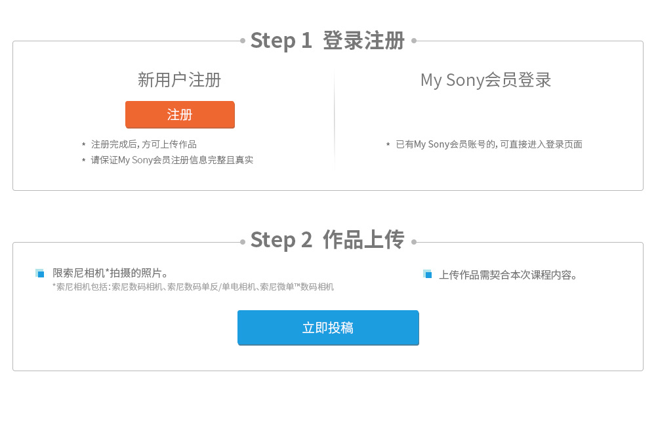The width and height of the screenshot is (656, 423).
Task: Click the asterisk bullet before 已有My Sony
Action: pos(388,144)
